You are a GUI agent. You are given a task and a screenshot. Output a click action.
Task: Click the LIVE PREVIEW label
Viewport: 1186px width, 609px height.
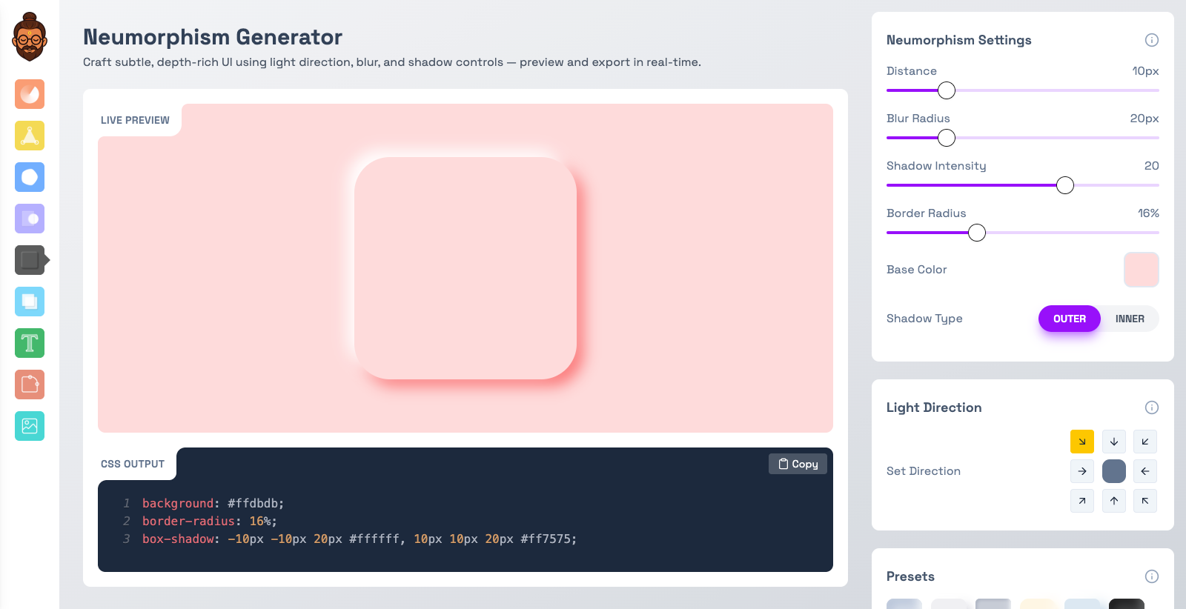(x=135, y=120)
